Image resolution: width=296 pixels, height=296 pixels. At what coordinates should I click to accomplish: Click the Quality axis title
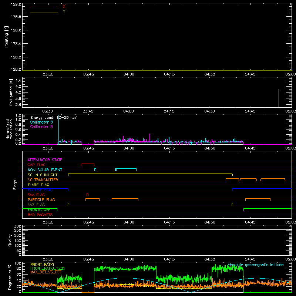coord(10,240)
